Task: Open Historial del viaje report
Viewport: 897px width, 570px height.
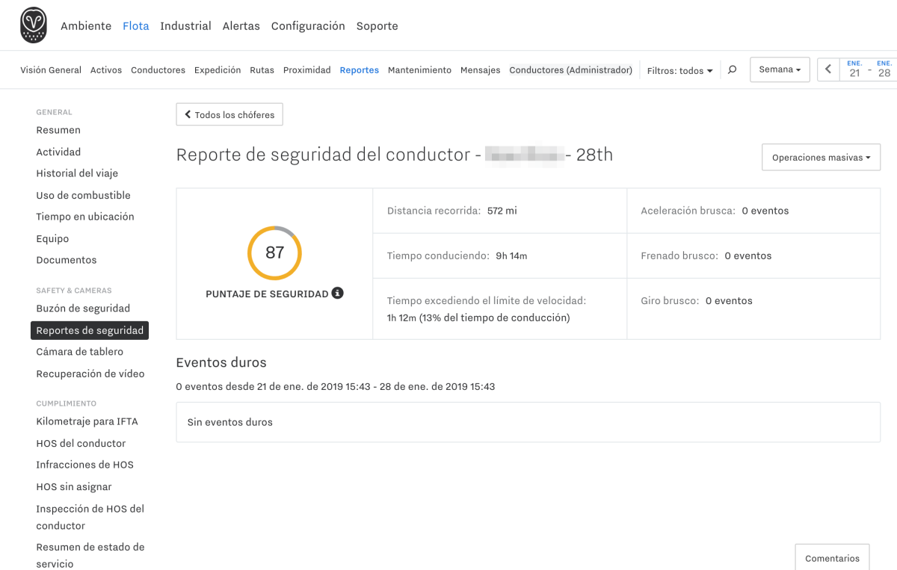Action: point(77,173)
